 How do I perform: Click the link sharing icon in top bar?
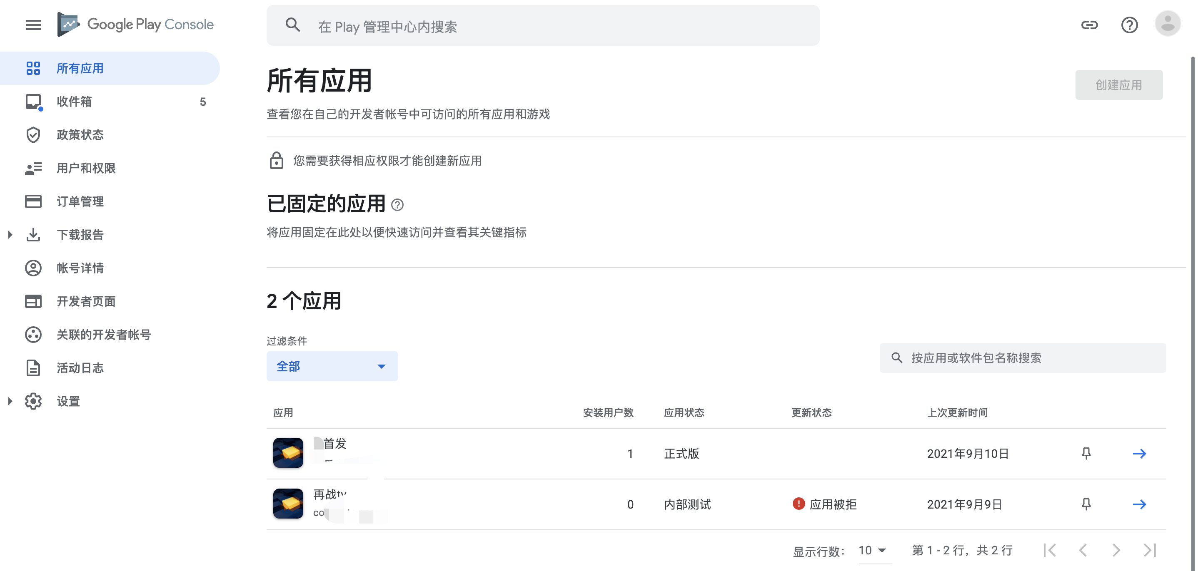click(1090, 25)
